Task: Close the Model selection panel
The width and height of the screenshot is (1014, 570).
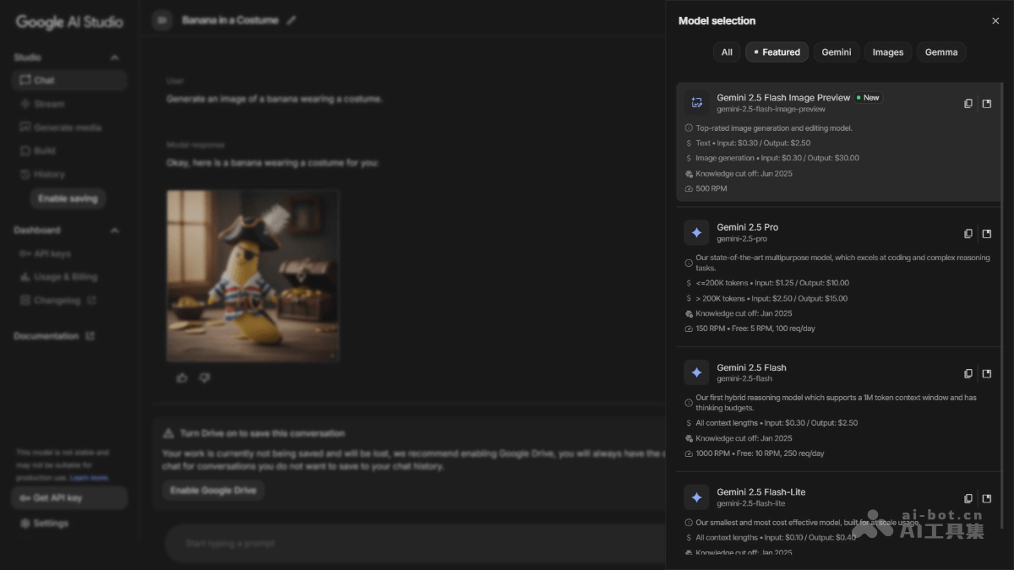Action: coord(995,20)
